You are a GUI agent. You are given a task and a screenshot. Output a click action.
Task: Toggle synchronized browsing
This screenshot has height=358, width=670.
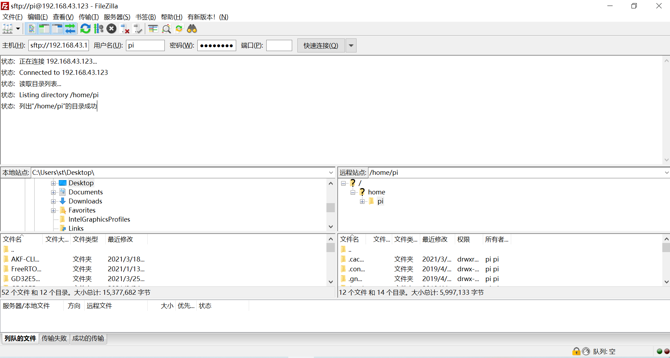pos(179,29)
